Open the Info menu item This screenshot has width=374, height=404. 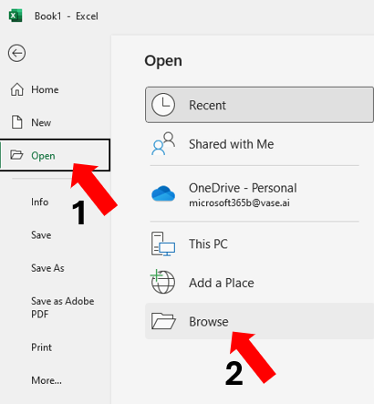40,202
